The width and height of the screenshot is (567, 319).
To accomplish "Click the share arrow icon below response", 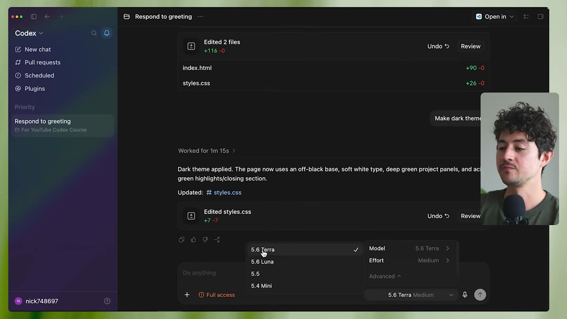I will (217, 240).
